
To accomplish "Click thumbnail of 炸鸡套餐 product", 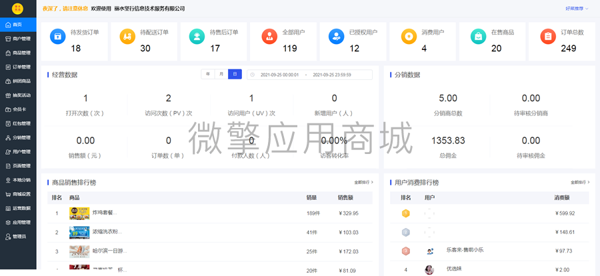I will click(79, 213).
